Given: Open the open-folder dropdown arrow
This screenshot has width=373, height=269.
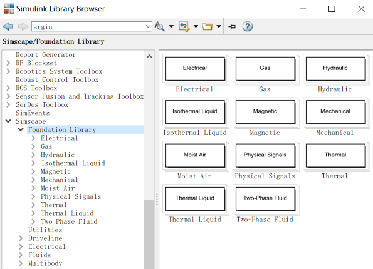Looking at the screenshot, I should pyautogui.click(x=219, y=26).
